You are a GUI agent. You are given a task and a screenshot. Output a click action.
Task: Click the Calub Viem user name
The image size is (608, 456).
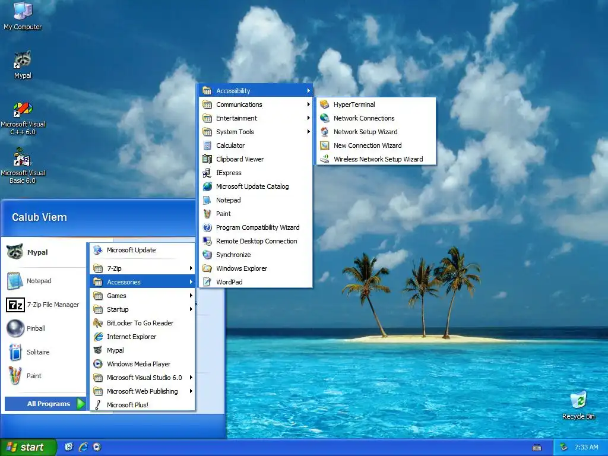click(x=39, y=217)
